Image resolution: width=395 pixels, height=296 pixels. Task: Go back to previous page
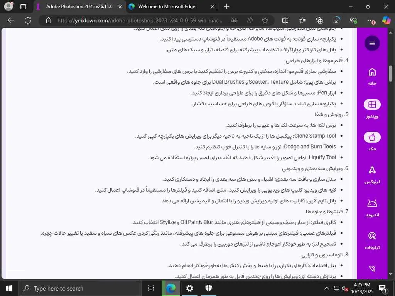click(x=11, y=20)
